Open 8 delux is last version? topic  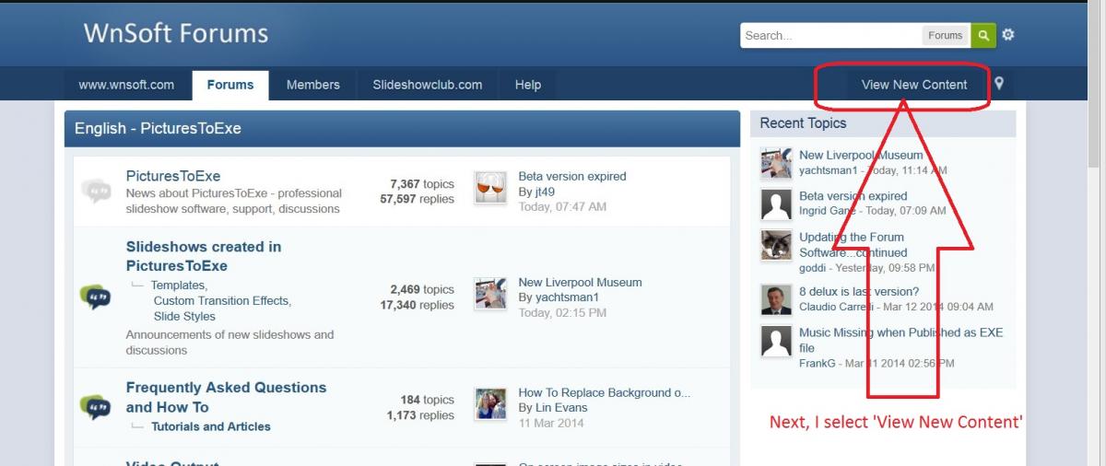pos(859,291)
